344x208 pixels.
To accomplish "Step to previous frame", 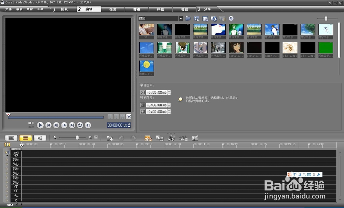I will tap(56, 125).
